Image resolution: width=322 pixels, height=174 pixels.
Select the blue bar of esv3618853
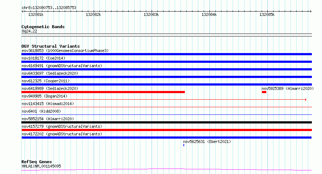coord(166,54)
